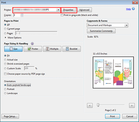Click the page preview slider handle
139x122 pixels.
click(x=98, y=105)
